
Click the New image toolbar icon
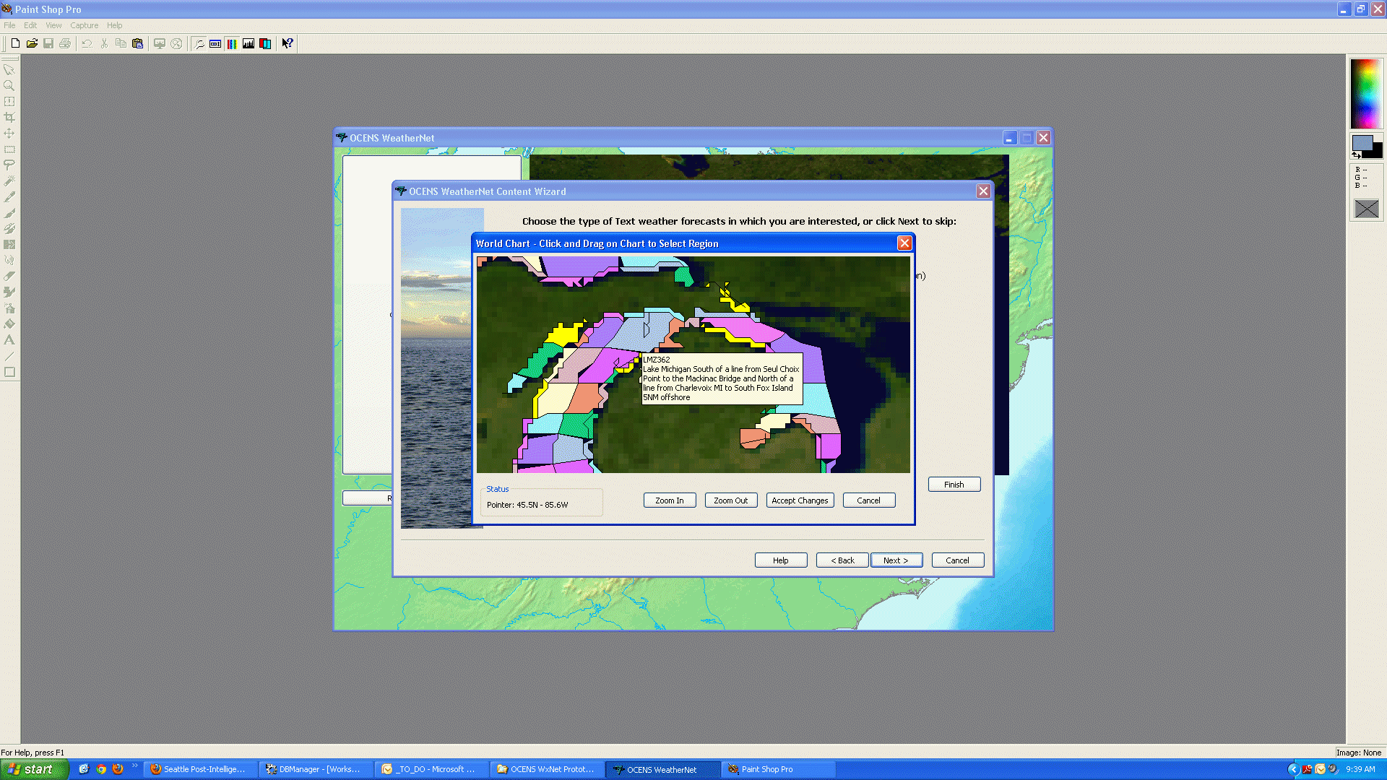tap(15, 43)
